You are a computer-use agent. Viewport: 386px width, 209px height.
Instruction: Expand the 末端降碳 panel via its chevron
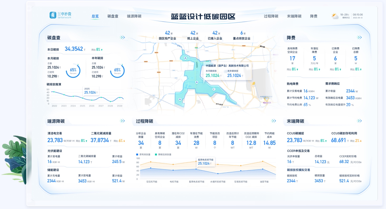(x=359, y=121)
